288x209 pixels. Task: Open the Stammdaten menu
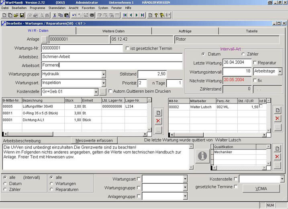[x=57, y=8]
